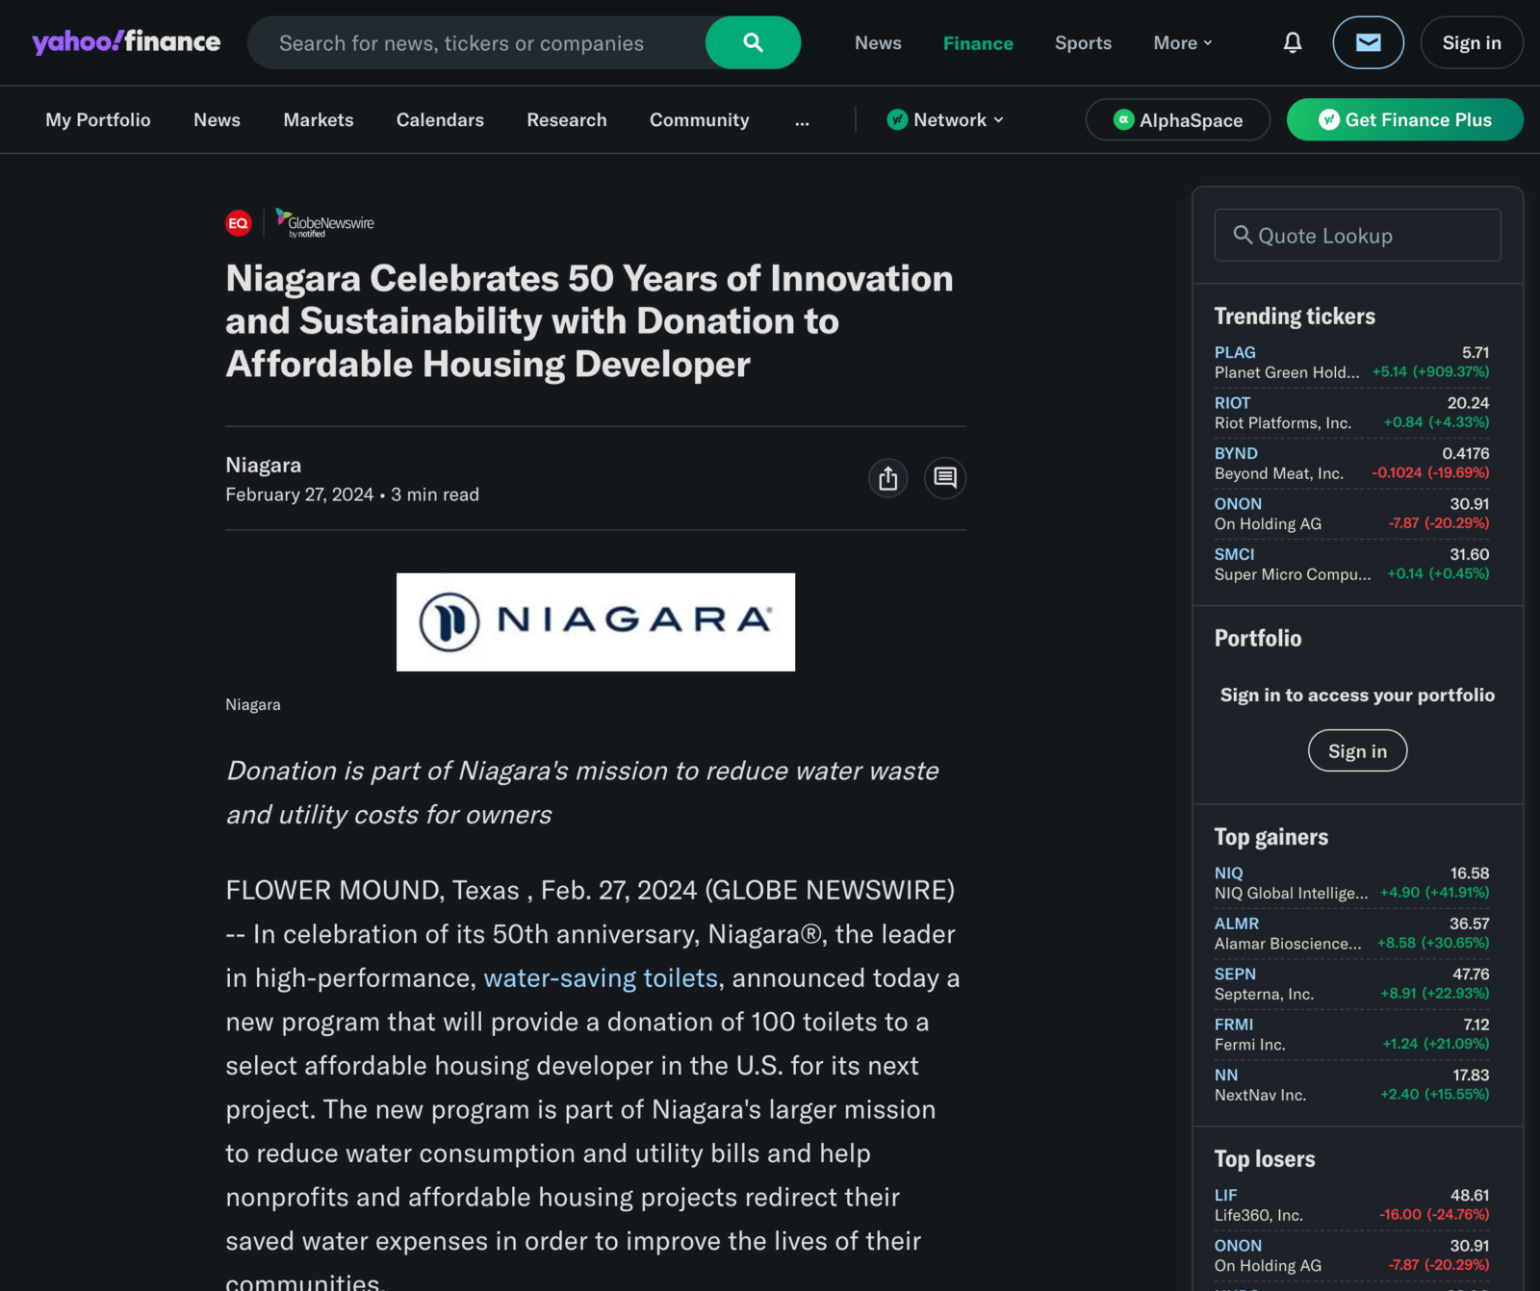The height and width of the screenshot is (1291, 1540).
Task: Open the SEPN top gainer
Action: tap(1235, 974)
